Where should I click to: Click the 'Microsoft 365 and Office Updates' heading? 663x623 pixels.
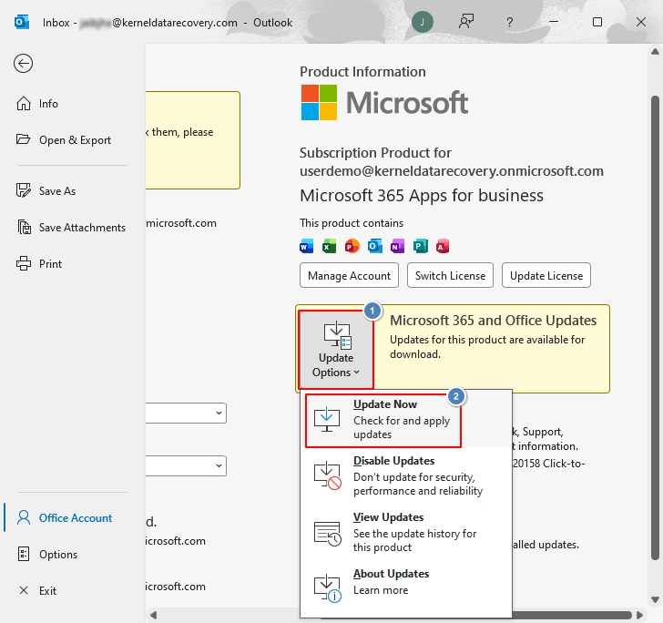493,321
